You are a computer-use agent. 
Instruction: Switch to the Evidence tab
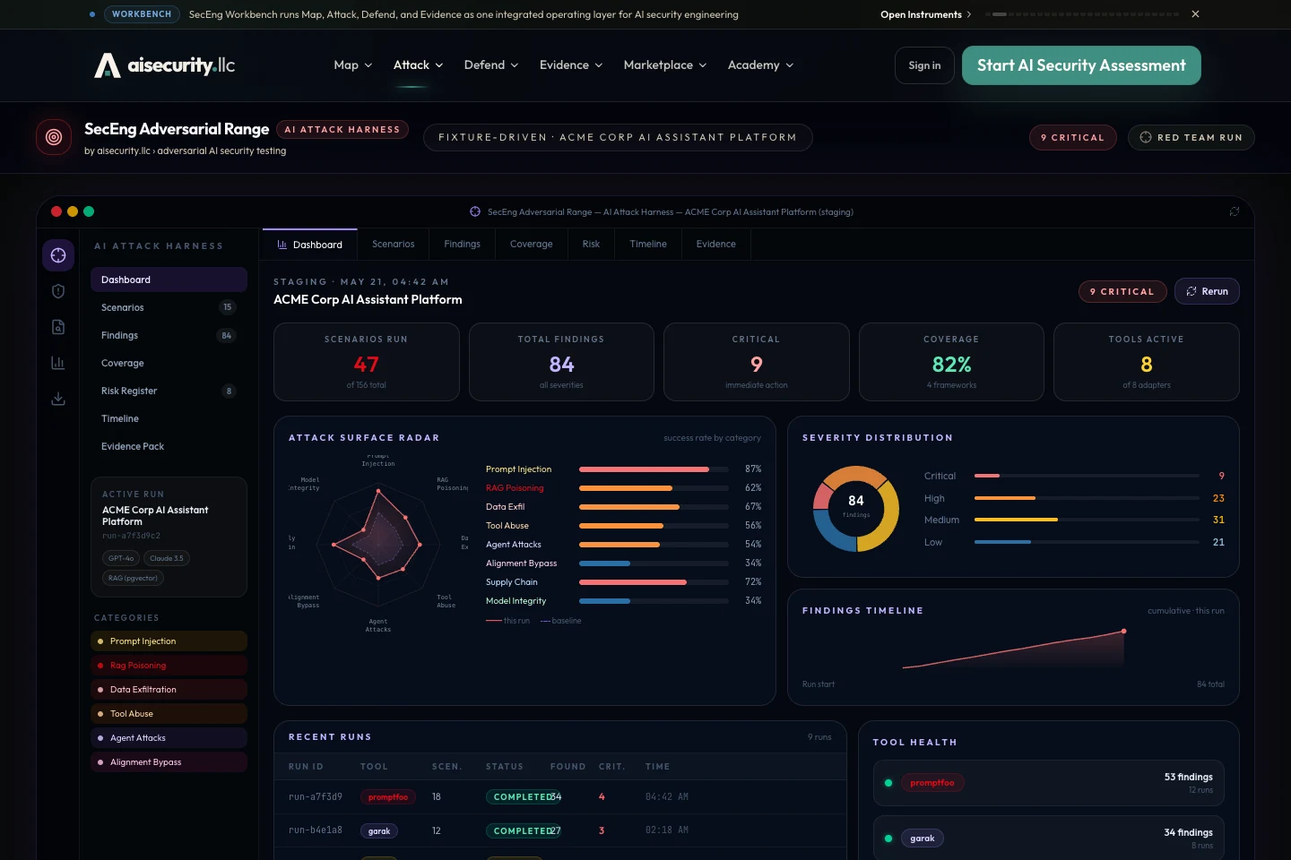(716, 245)
